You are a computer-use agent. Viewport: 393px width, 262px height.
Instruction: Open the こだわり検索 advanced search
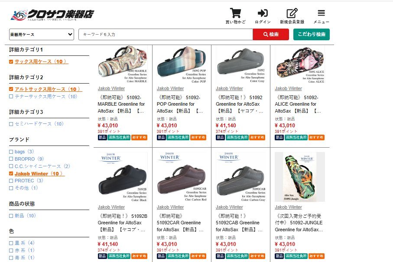[x=311, y=34]
